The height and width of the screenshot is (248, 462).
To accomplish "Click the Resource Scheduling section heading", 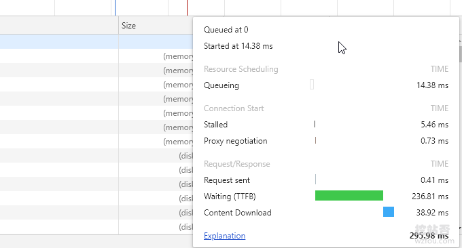I will point(241,69).
